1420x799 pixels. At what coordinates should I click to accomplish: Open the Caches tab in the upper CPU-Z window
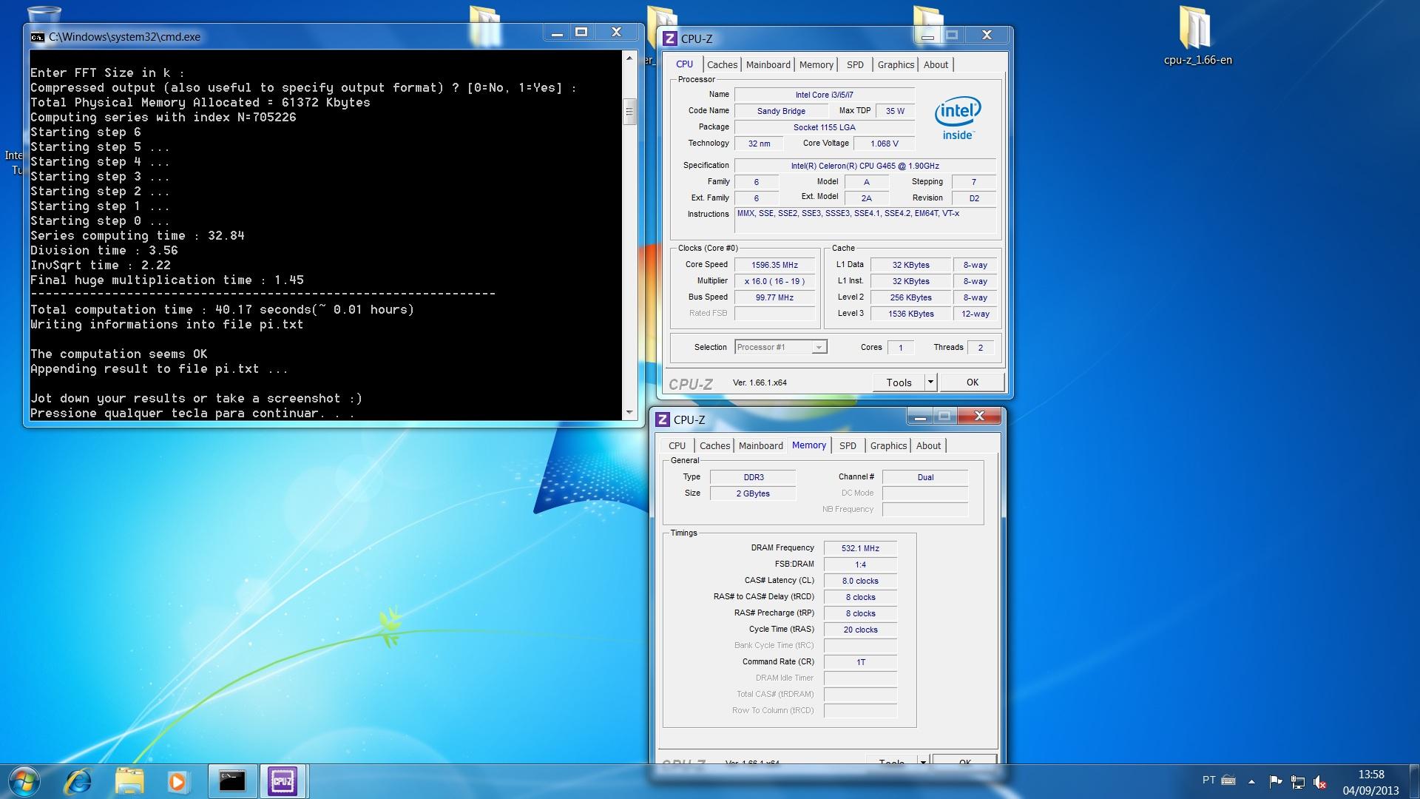[x=722, y=65]
